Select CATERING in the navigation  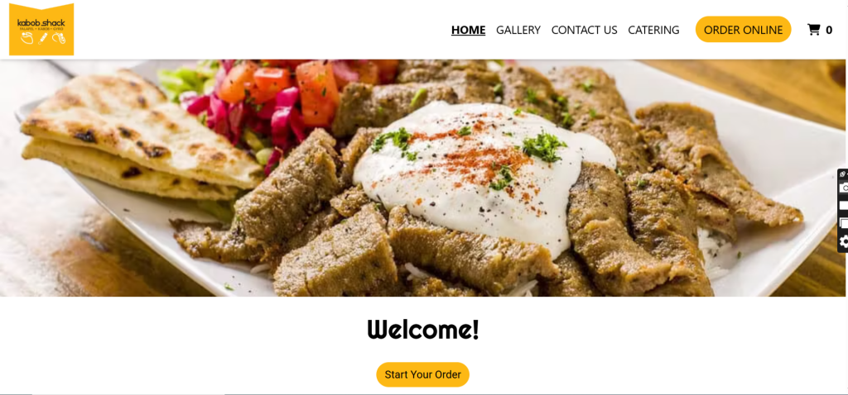(x=653, y=30)
